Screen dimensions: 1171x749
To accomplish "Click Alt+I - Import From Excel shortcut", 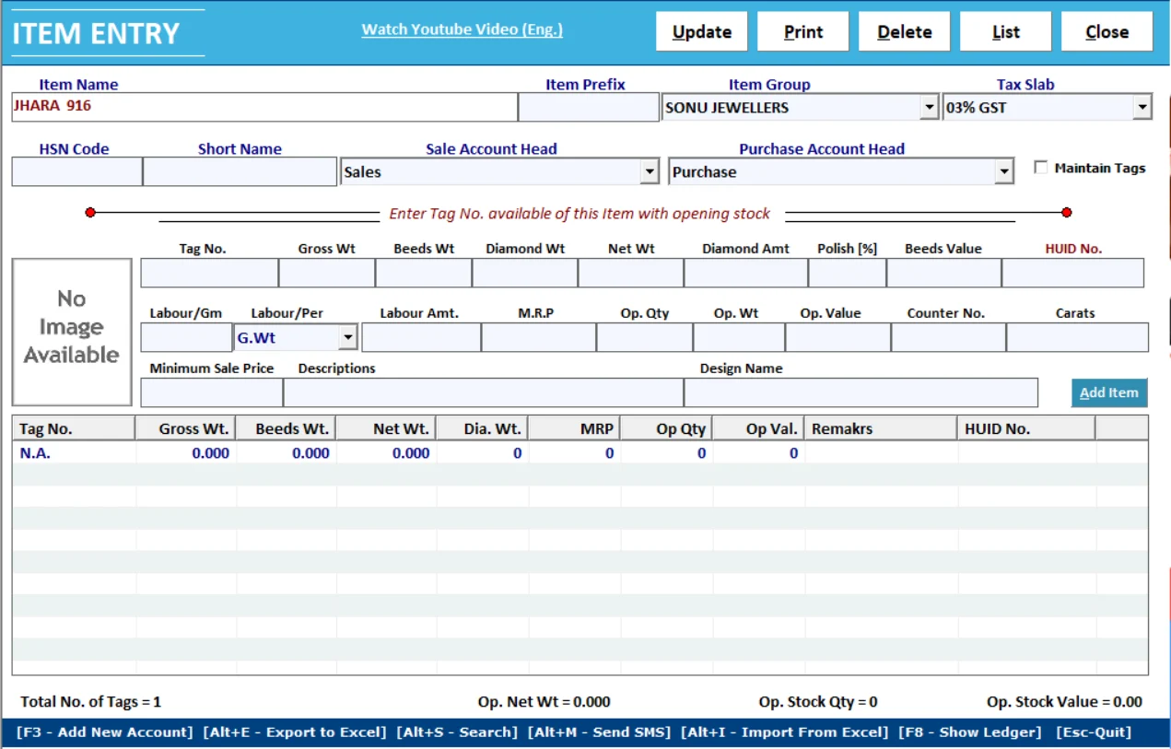I will click(785, 732).
